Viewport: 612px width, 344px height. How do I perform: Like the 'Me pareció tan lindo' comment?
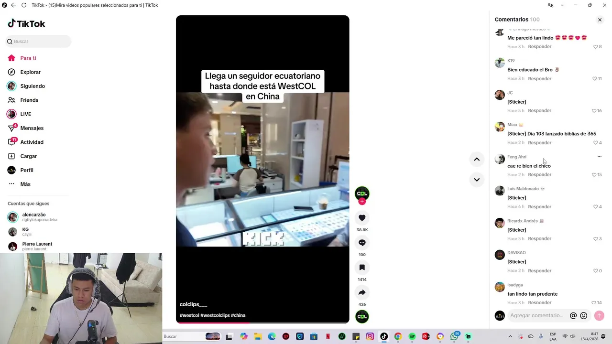[x=596, y=47]
